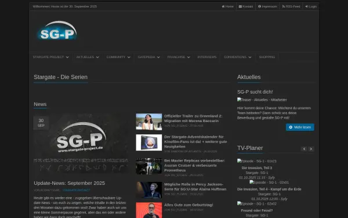Select Die Invasion, Teil 3 title
The height and width of the screenshot is (218, 348).
(x=257, y=168)
